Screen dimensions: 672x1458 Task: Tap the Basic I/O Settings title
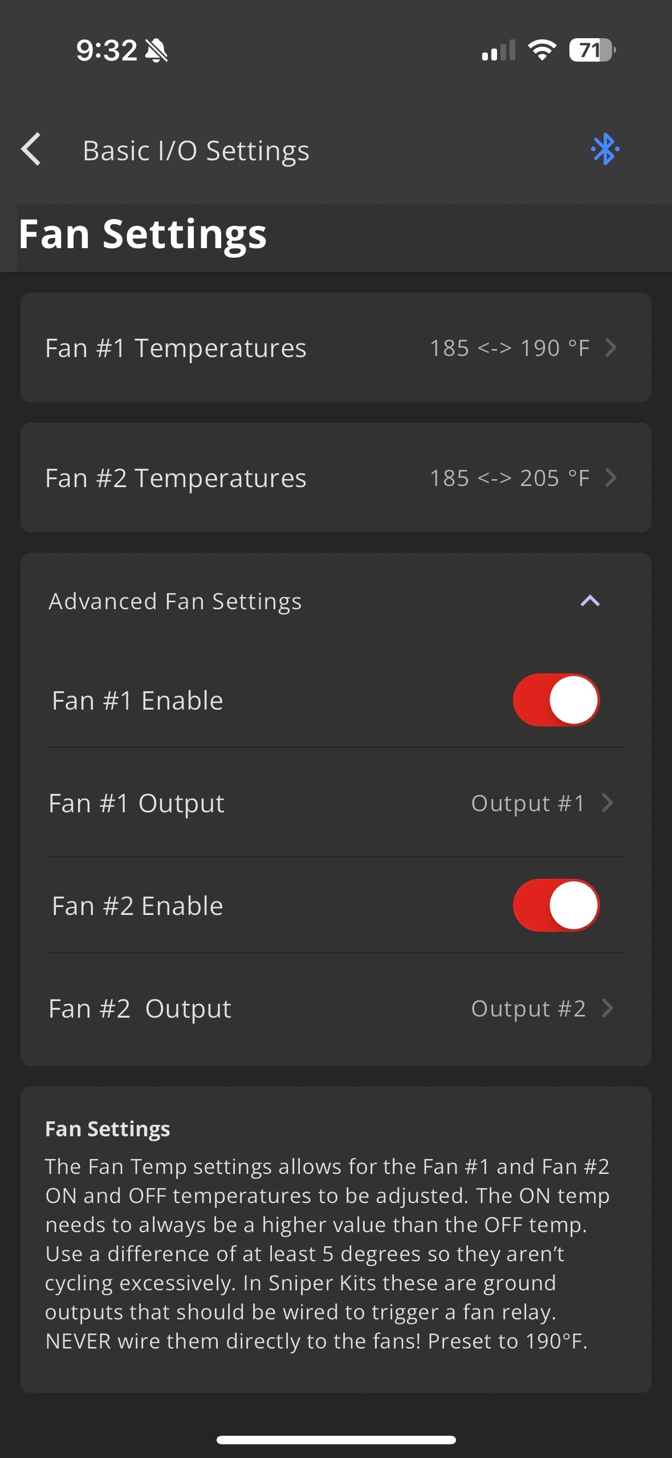coord(196,151)
